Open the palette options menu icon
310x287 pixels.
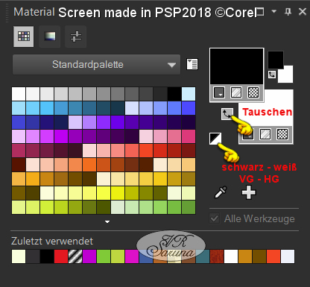point(192,64)
